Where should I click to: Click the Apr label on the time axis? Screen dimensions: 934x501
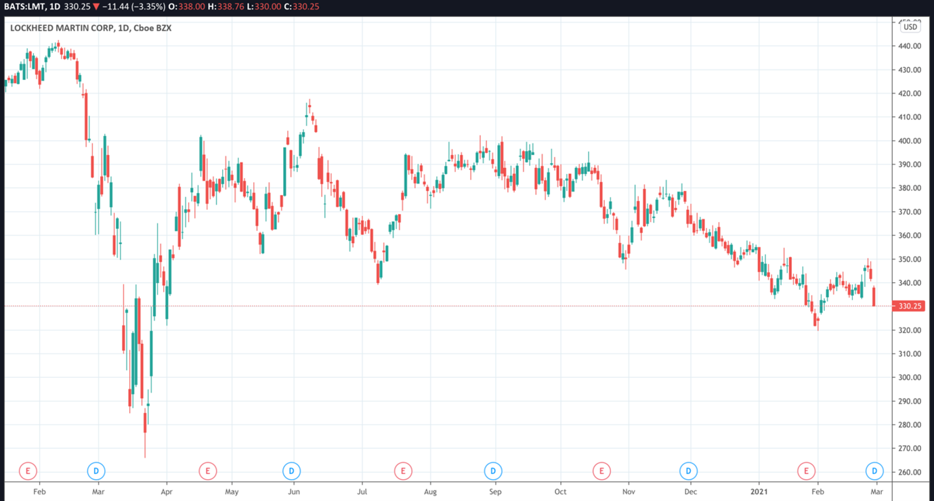click(x=165, y=492)
